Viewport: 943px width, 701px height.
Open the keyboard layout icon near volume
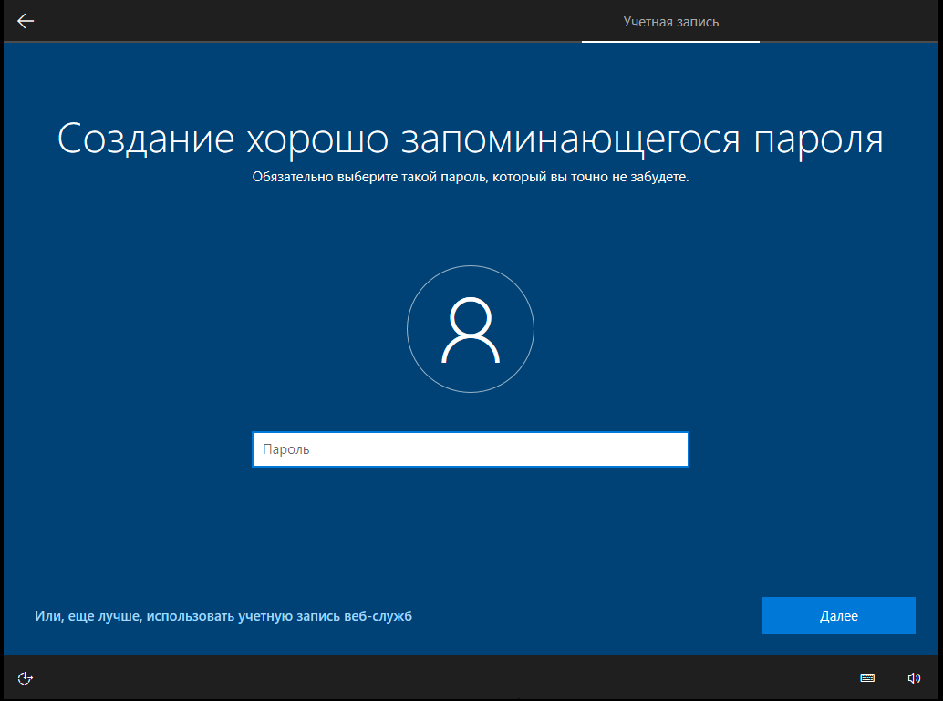pyautogui.click(x=867, y=677)
